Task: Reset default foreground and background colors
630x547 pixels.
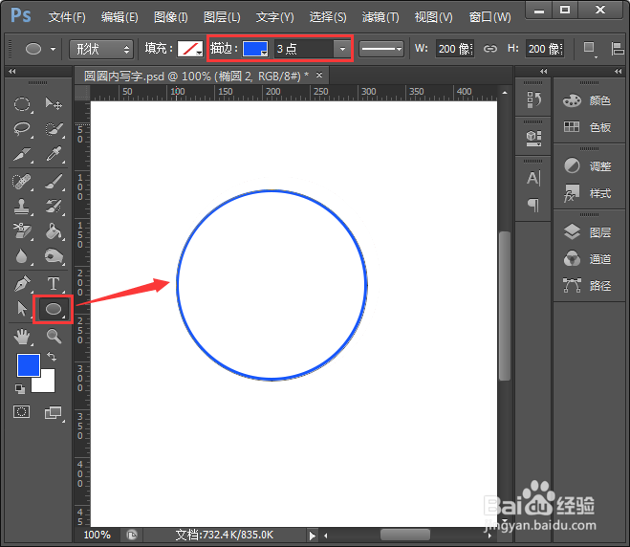Action: pyautogui.click(x=20, y=388)
